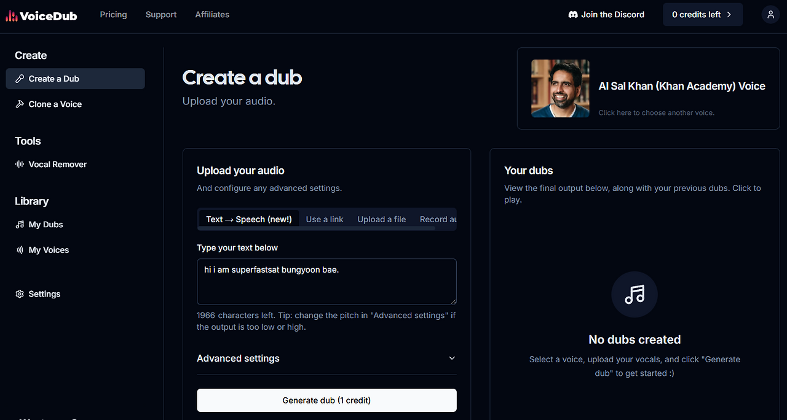This screenshot has width=787, height=420.
Task: Click the 'Upload your audio' heading
Action: [240, 171]
